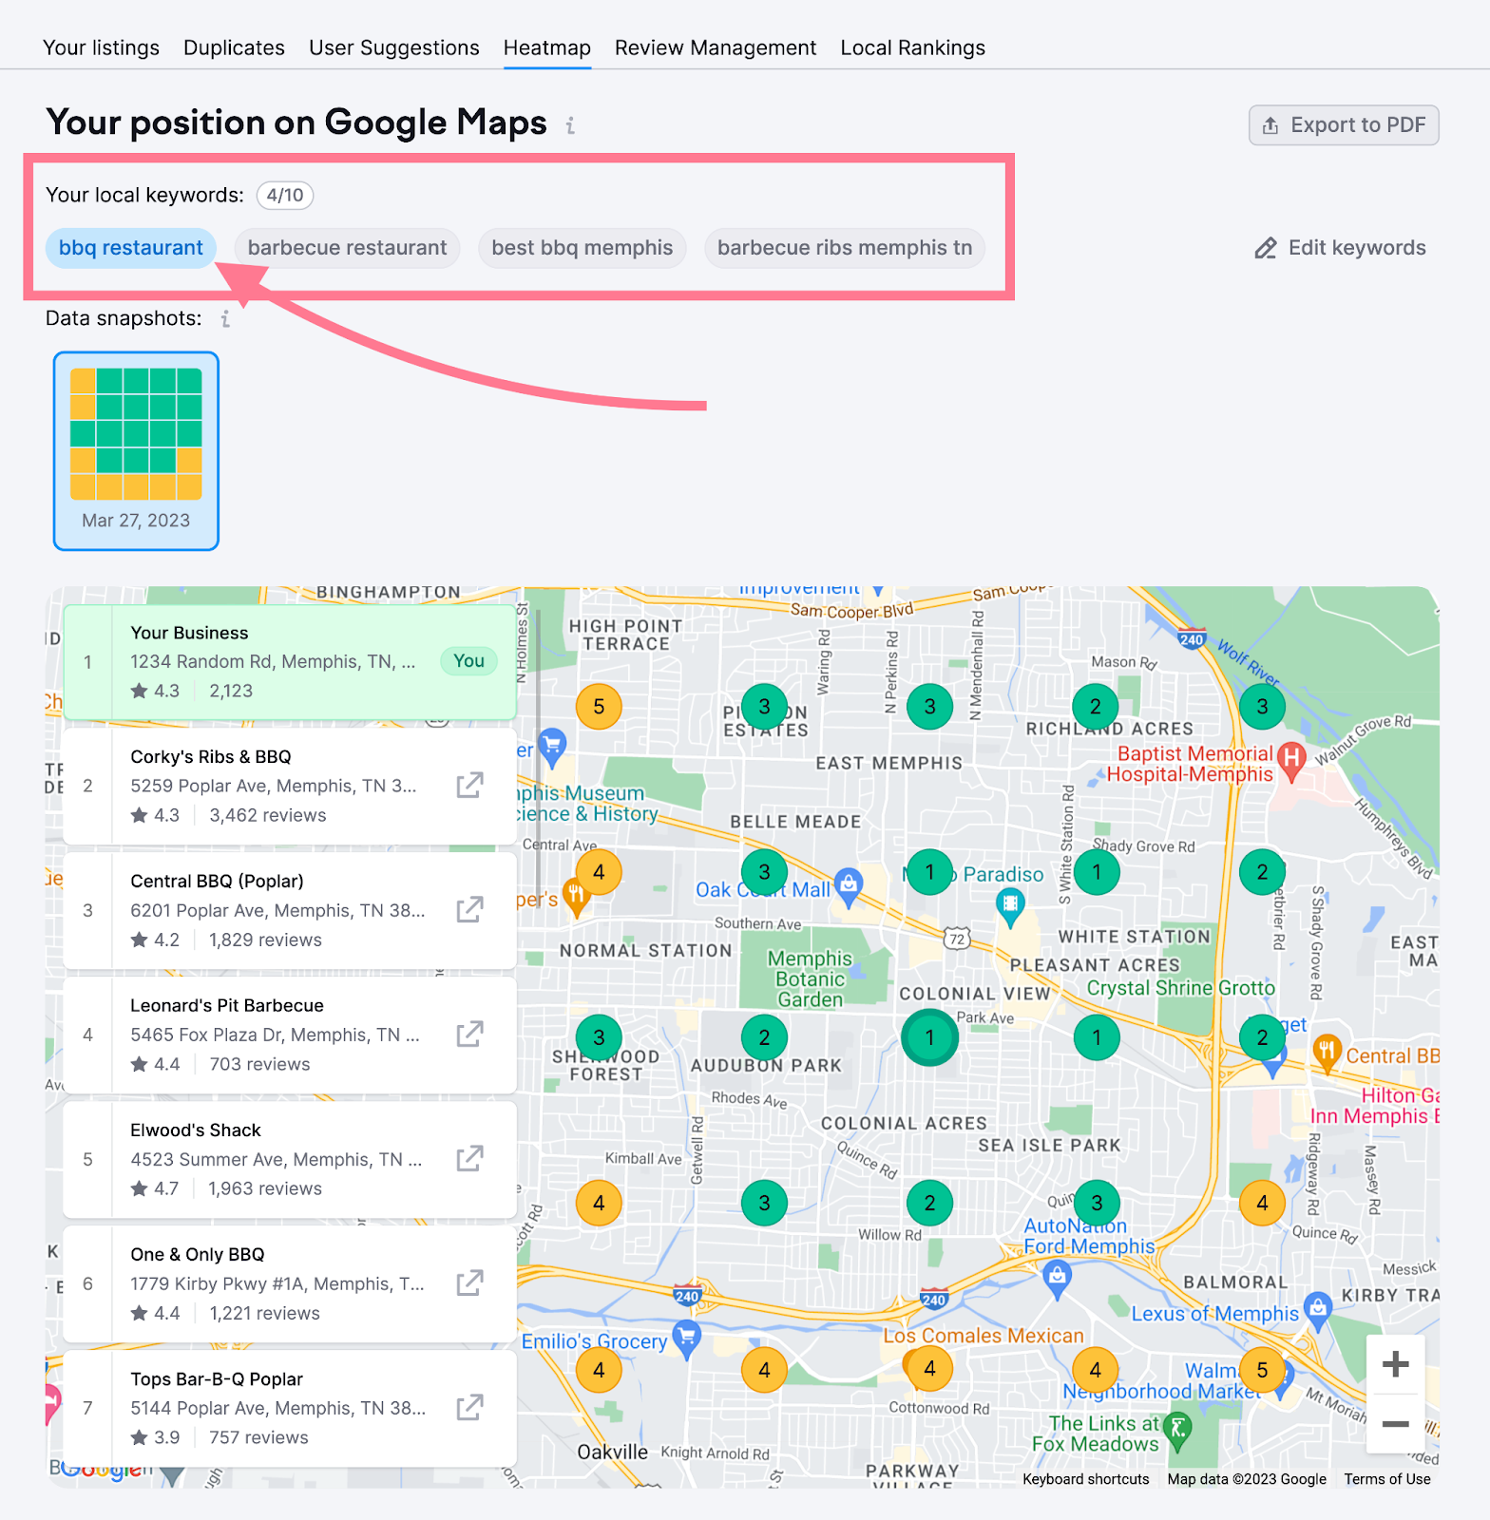Click the rank 2 marker on Richland Acres

1096,707
